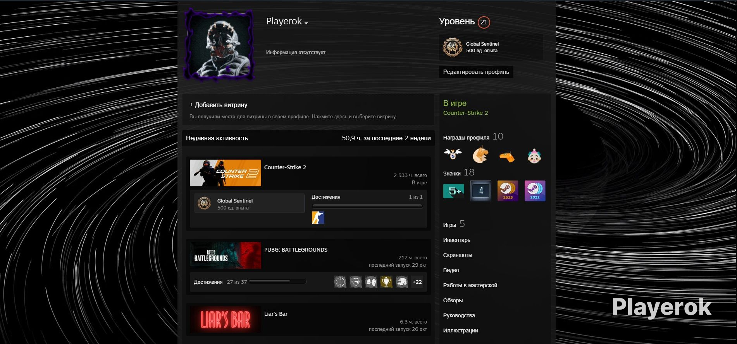Click the PUBG: BATTLEGROUNDS game banner

coord(226,255)
